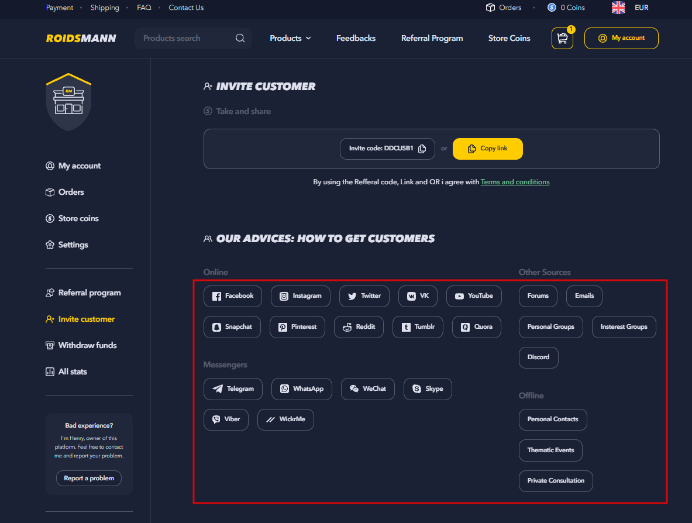Open Orders in the sidebar
This screenshot has height=523, width=692.
coord(65,192)
